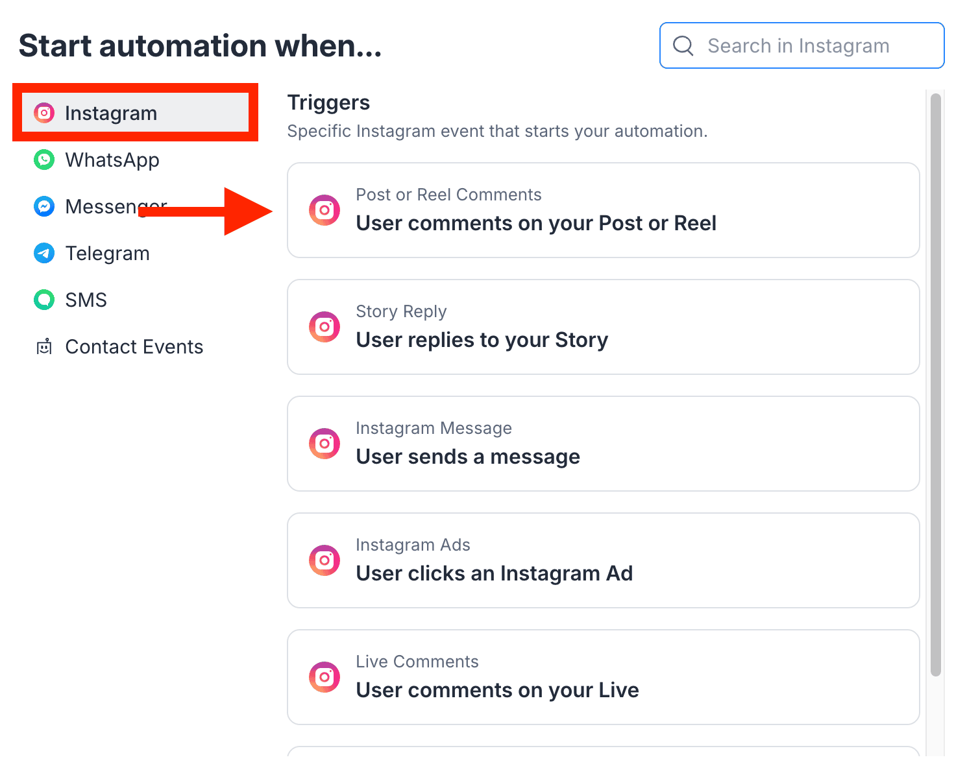Click the Instagram icon in the sidebar
Screen dimensions: 967x777
(44, 113)
